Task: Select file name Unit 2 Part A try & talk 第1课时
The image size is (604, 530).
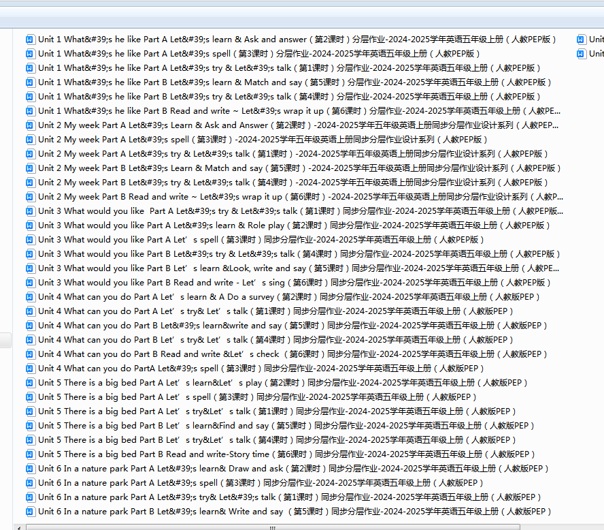Action: click(x=292, y=154)
